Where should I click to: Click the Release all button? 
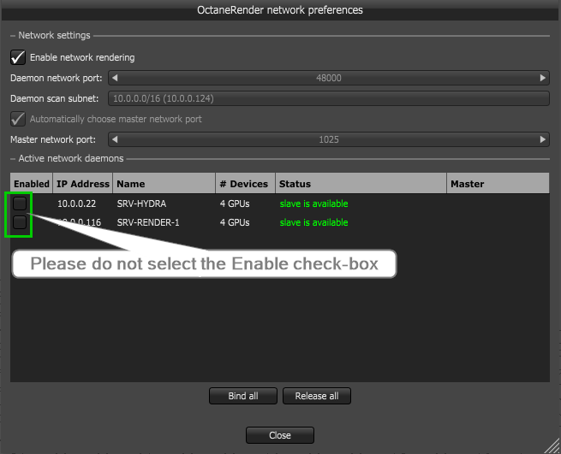click(x=317, y=396)
